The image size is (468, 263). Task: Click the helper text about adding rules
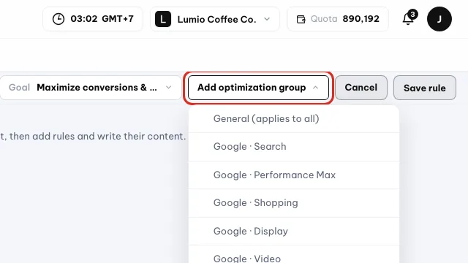click(93, 137)
